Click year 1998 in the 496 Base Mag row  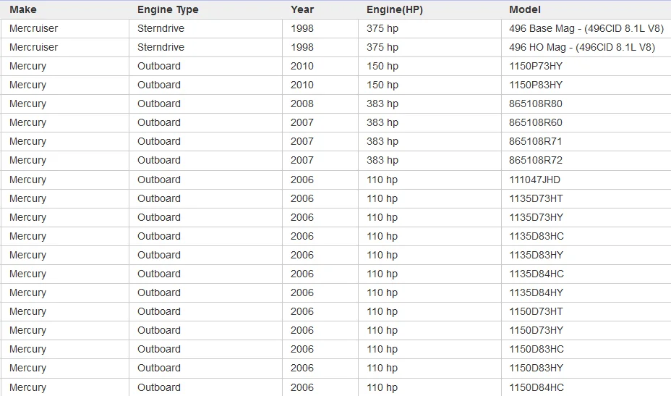click(302, 28)
